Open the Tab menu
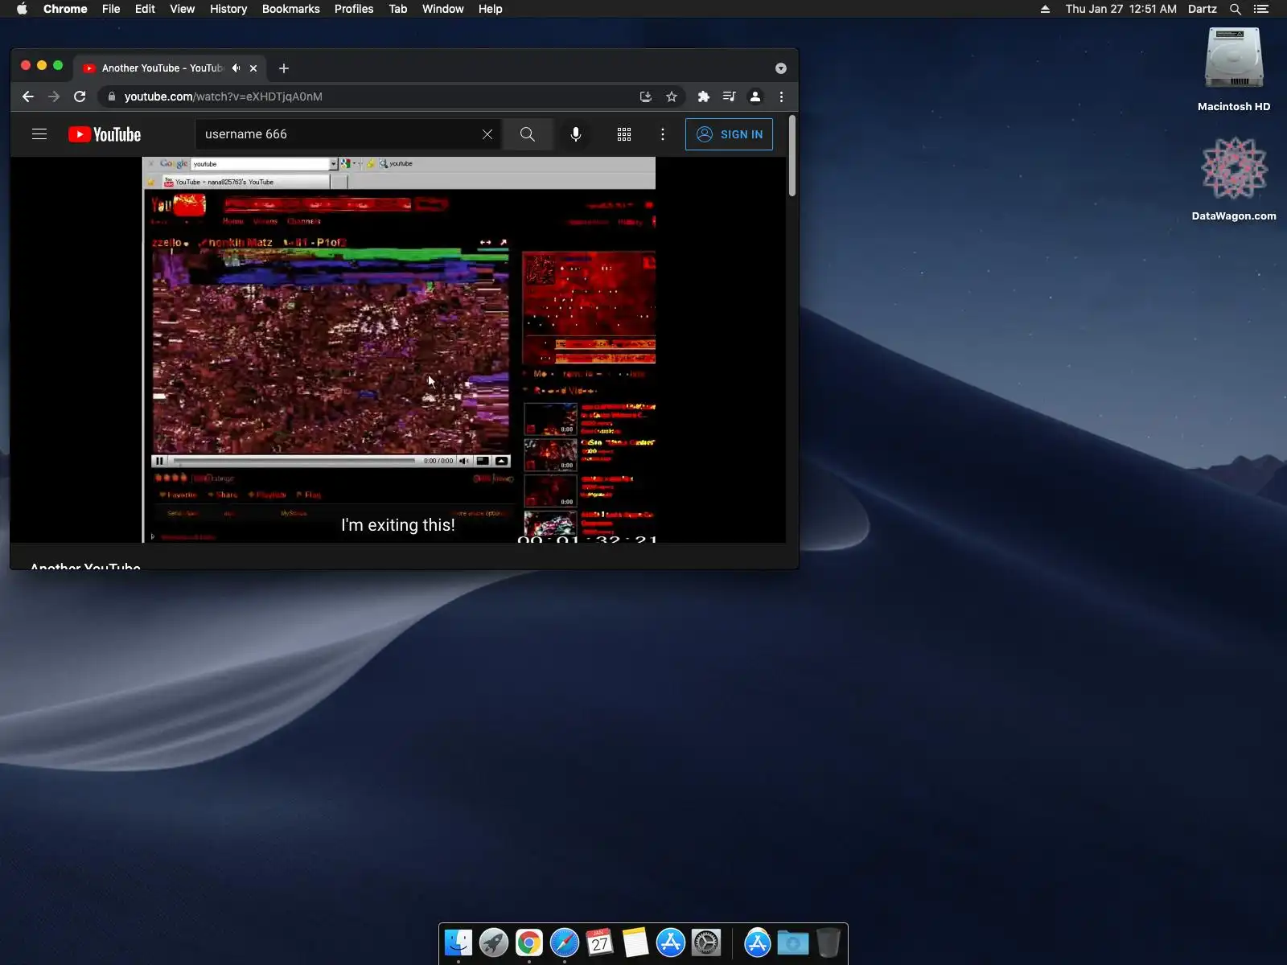 pyautogui.click(x=398, y=9)
